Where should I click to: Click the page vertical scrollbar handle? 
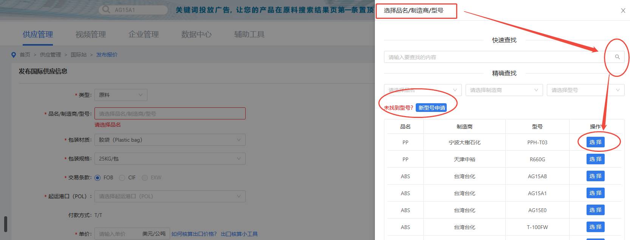(x=5, y=224)
